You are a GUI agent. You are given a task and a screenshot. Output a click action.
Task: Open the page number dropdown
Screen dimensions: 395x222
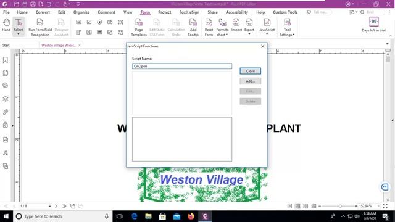click(50, 206)
